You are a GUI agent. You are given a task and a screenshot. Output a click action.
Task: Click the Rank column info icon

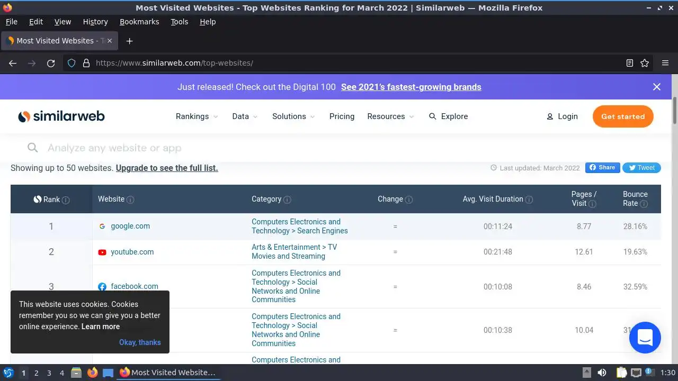(66, 200)
